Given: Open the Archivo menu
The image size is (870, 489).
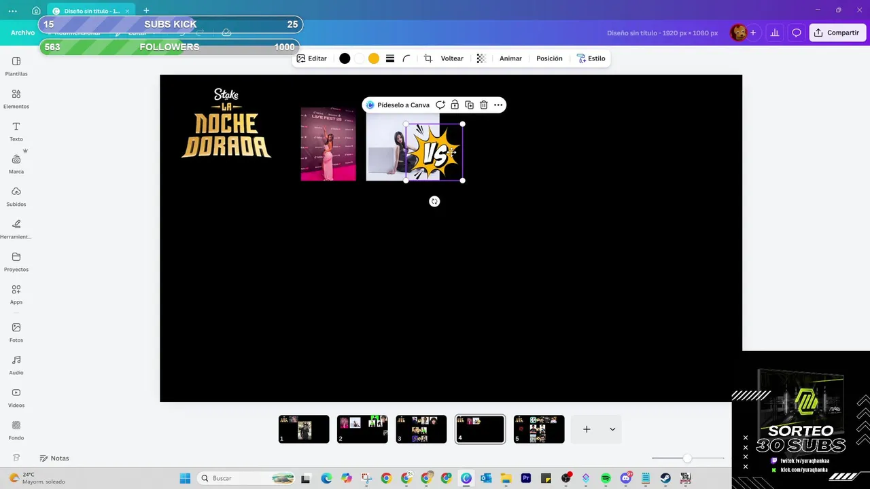Looking at the screenshot, I should tap(22, 33).
